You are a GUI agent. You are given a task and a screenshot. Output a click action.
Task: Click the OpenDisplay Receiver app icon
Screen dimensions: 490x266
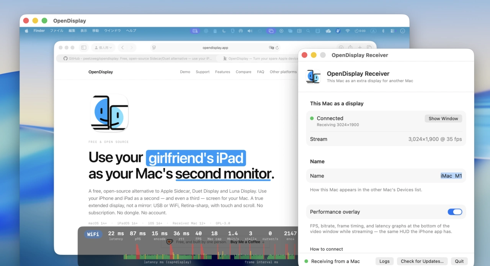point(314,76)
